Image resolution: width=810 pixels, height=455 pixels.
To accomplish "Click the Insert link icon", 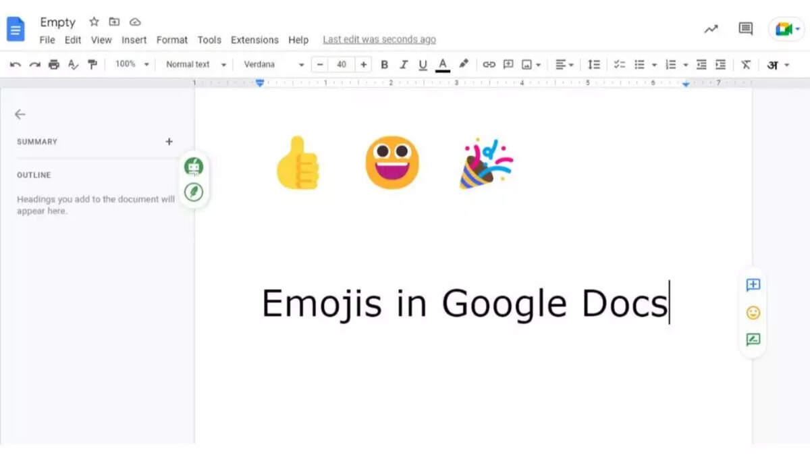I will (489, 65).
